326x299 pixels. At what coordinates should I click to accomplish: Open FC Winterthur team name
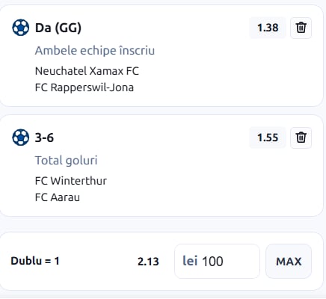point(71,181)
